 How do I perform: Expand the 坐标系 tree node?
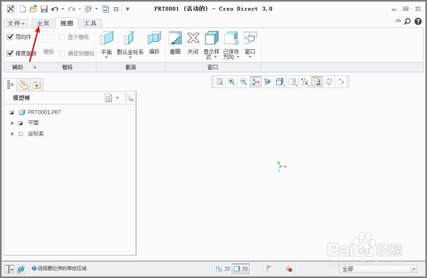tap(12, 134)
